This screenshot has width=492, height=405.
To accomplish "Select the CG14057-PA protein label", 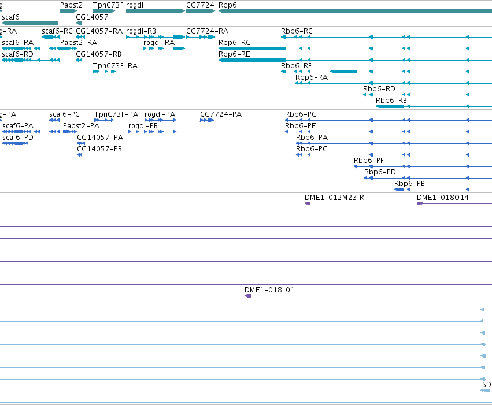I will click(100, 138).
